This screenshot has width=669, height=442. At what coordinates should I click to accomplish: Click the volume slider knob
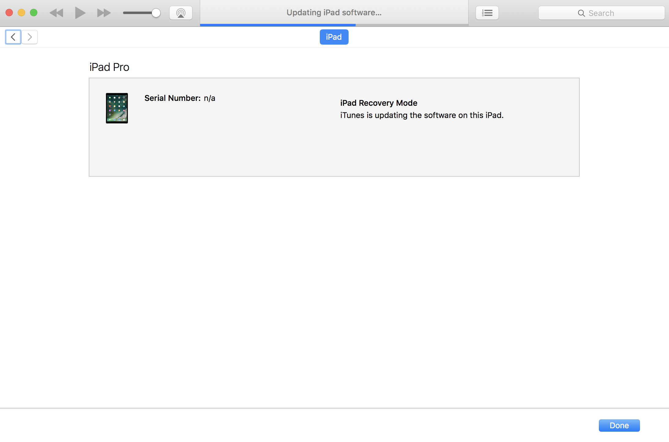pyautogui.click(x=156, y=13)
